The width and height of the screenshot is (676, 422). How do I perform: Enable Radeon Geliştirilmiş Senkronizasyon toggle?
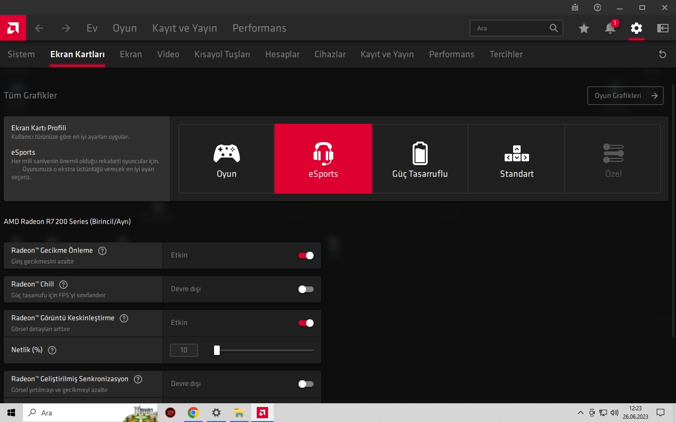click(306, 384)
